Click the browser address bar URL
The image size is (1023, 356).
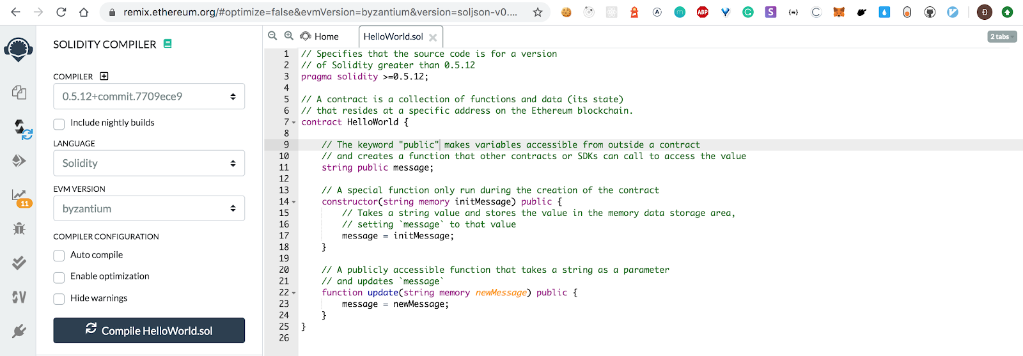click(320, 12)
